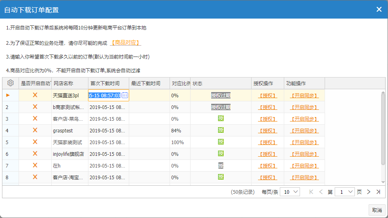This screenshot has height=218, width=388.
Task: Open the per-page records dropdown
Action: click(x=290, y=192)
